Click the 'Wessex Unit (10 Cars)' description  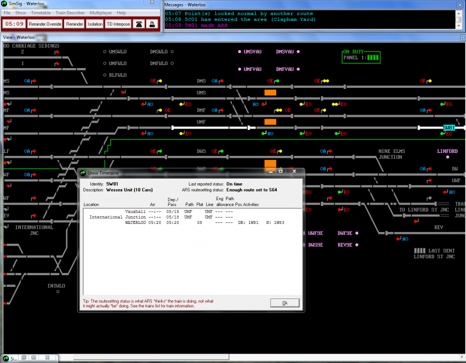(129, 190)
